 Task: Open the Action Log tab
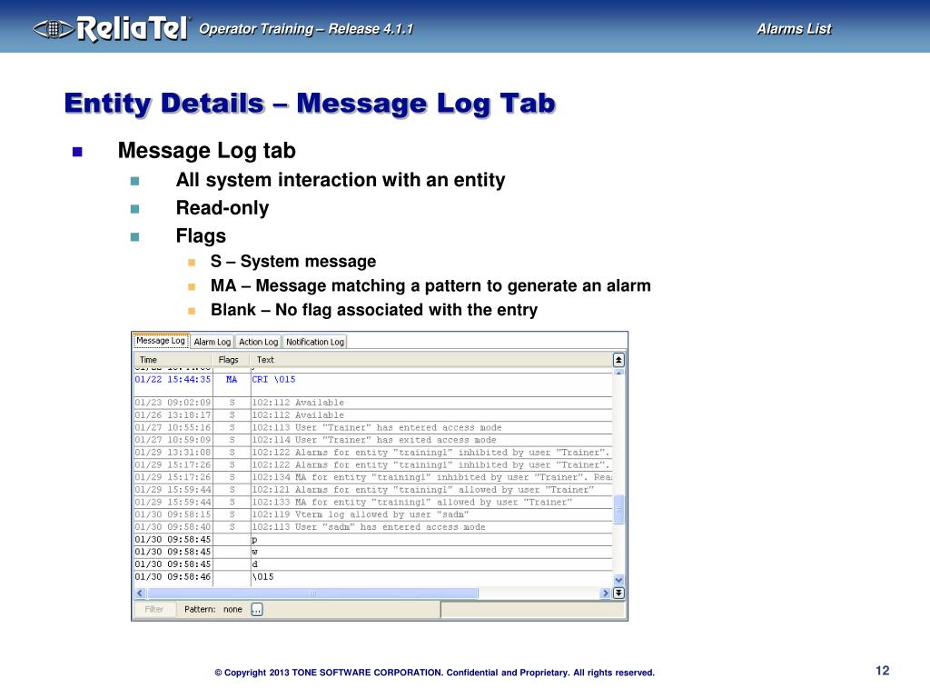tap(258, 342)
